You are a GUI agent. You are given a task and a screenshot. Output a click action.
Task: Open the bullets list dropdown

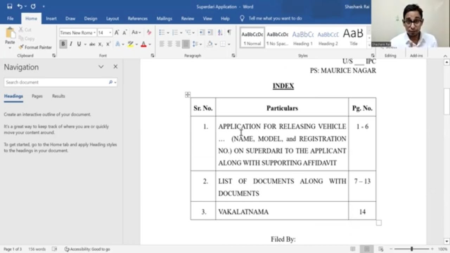point(168,33)
